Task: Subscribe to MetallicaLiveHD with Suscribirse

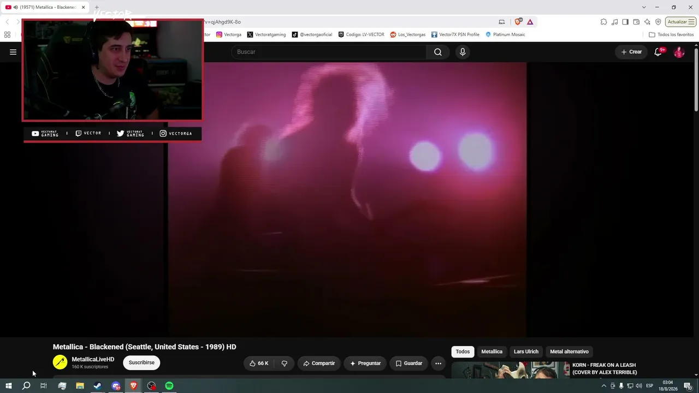Action: [141, 362]
